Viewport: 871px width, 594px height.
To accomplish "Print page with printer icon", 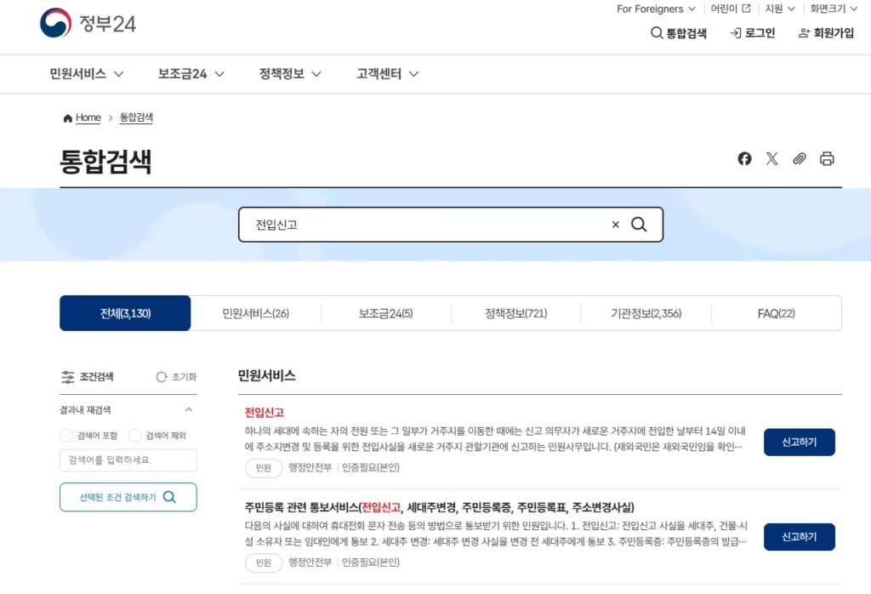I will click(827, 159).
